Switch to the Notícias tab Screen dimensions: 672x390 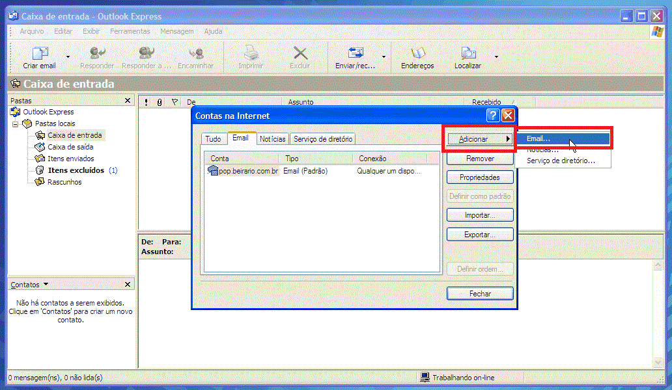273,139
